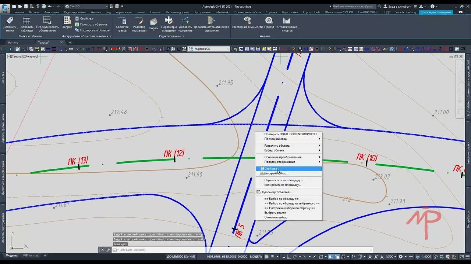
Task: Open the Диспетчер подшивок side palette
Action: tap(3, 128)
